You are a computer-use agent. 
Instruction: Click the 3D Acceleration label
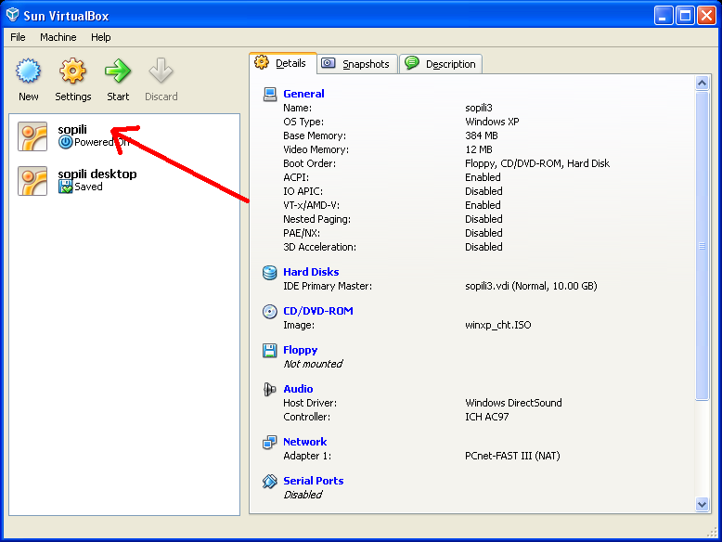pyautogui.click(x=319, y=247)
